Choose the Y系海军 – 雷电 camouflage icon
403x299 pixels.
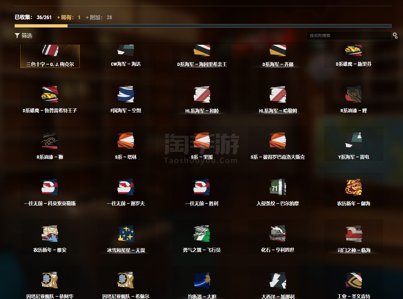(353, 141)
